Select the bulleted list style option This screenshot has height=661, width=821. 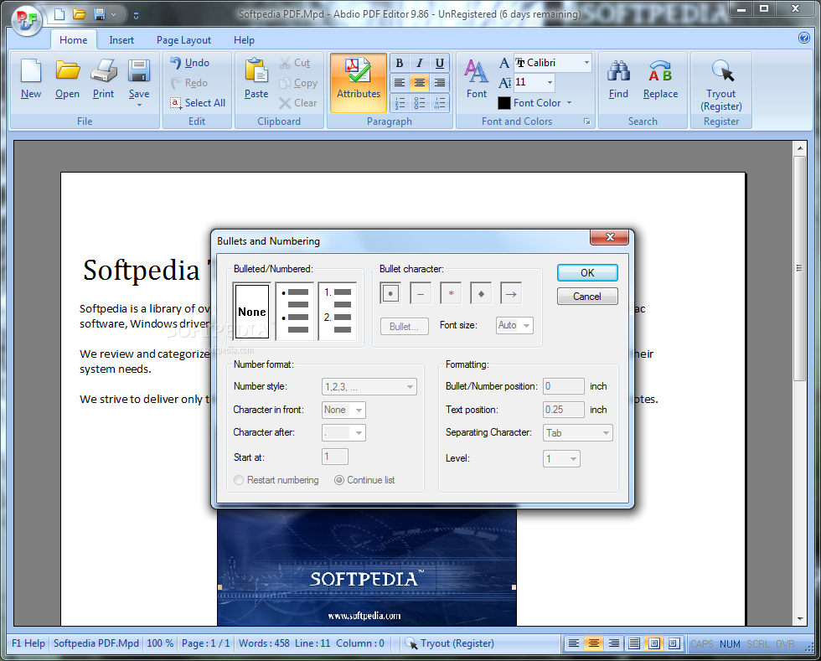[295, 312]
